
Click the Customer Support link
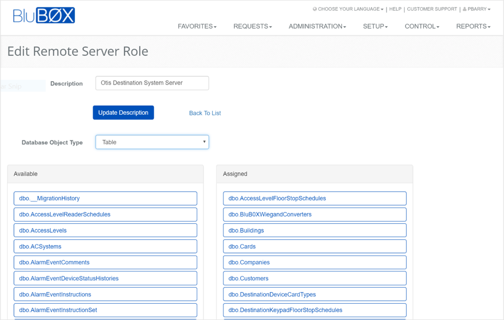coord(432,9)
